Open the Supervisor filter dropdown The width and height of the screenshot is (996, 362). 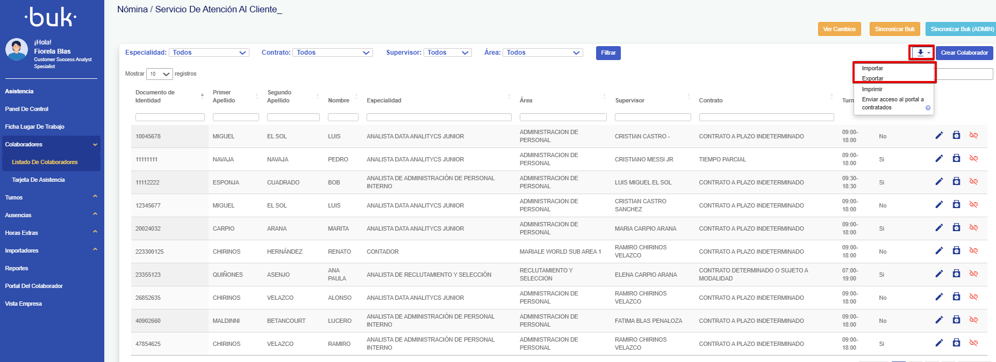pos(448,53)
